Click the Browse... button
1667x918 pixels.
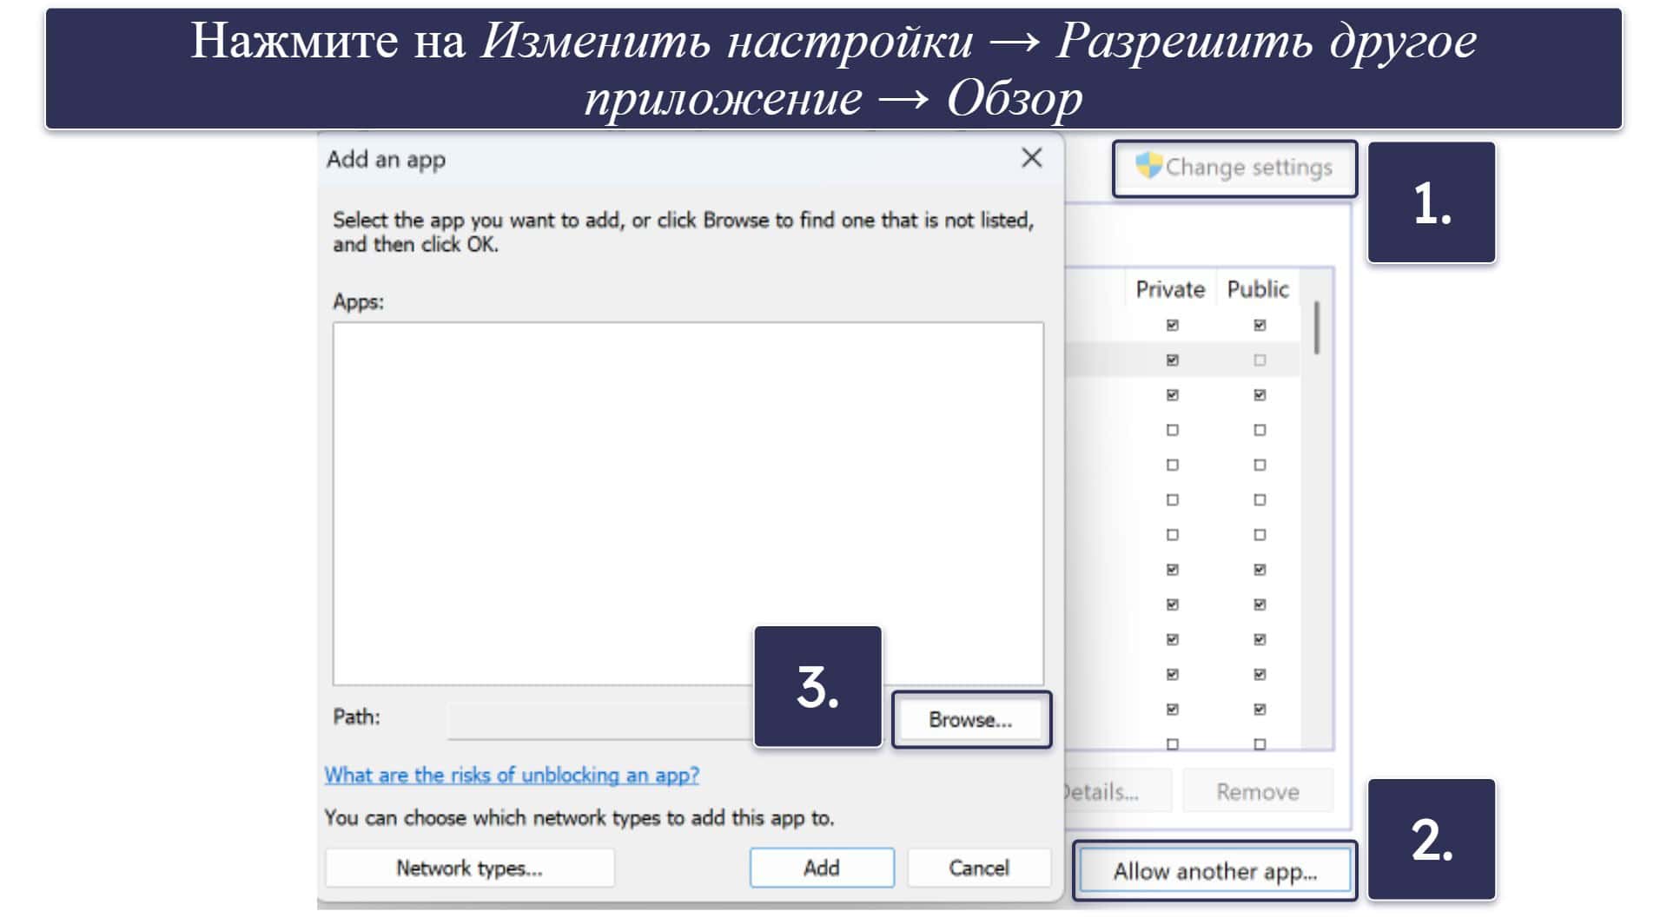point(970,719)
